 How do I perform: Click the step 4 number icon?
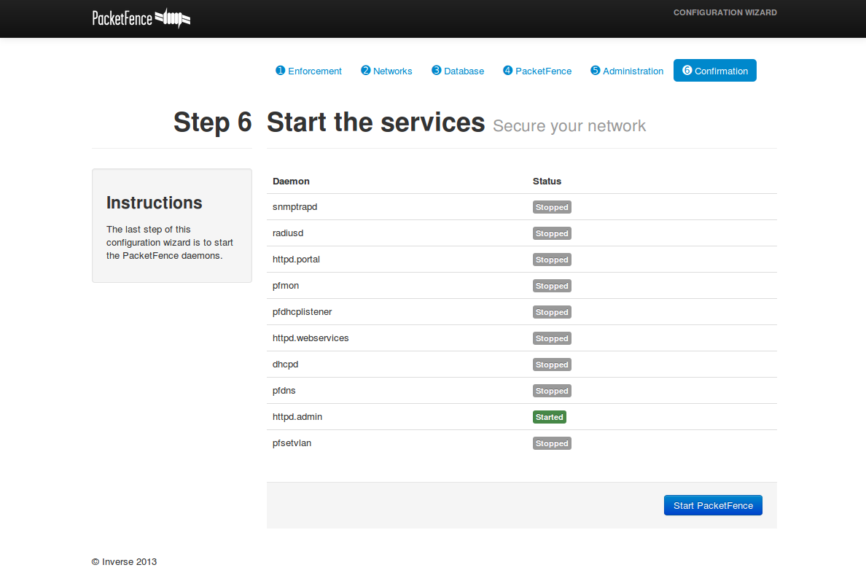coord(507,70)
